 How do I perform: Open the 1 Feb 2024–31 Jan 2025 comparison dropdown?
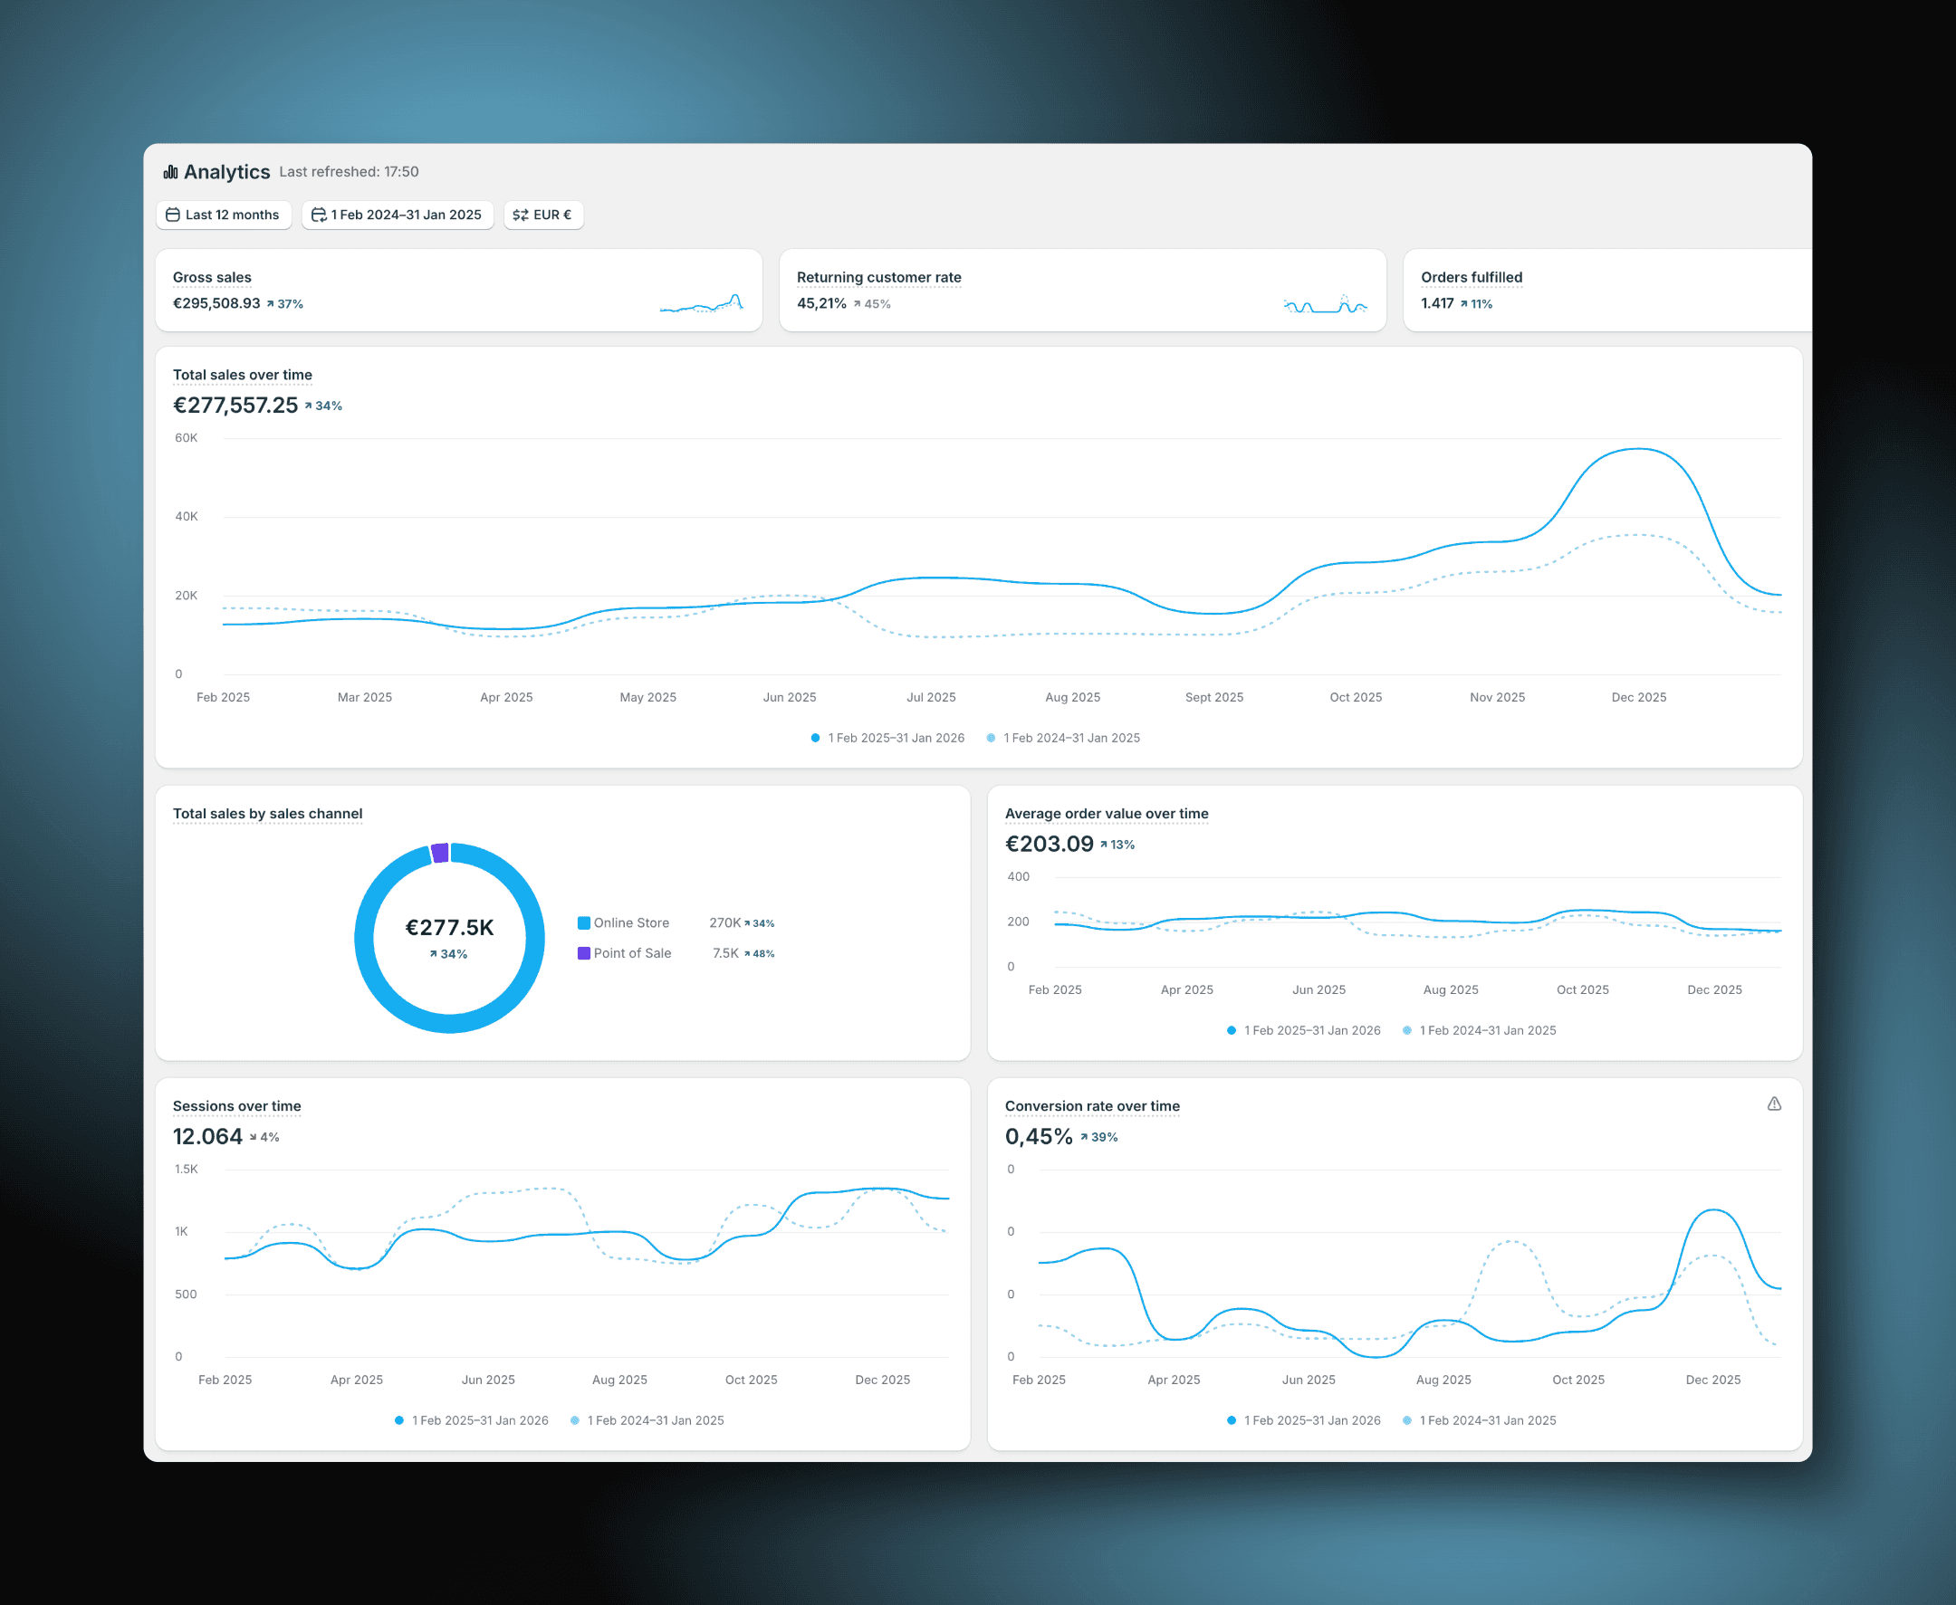tap(398, 215)
